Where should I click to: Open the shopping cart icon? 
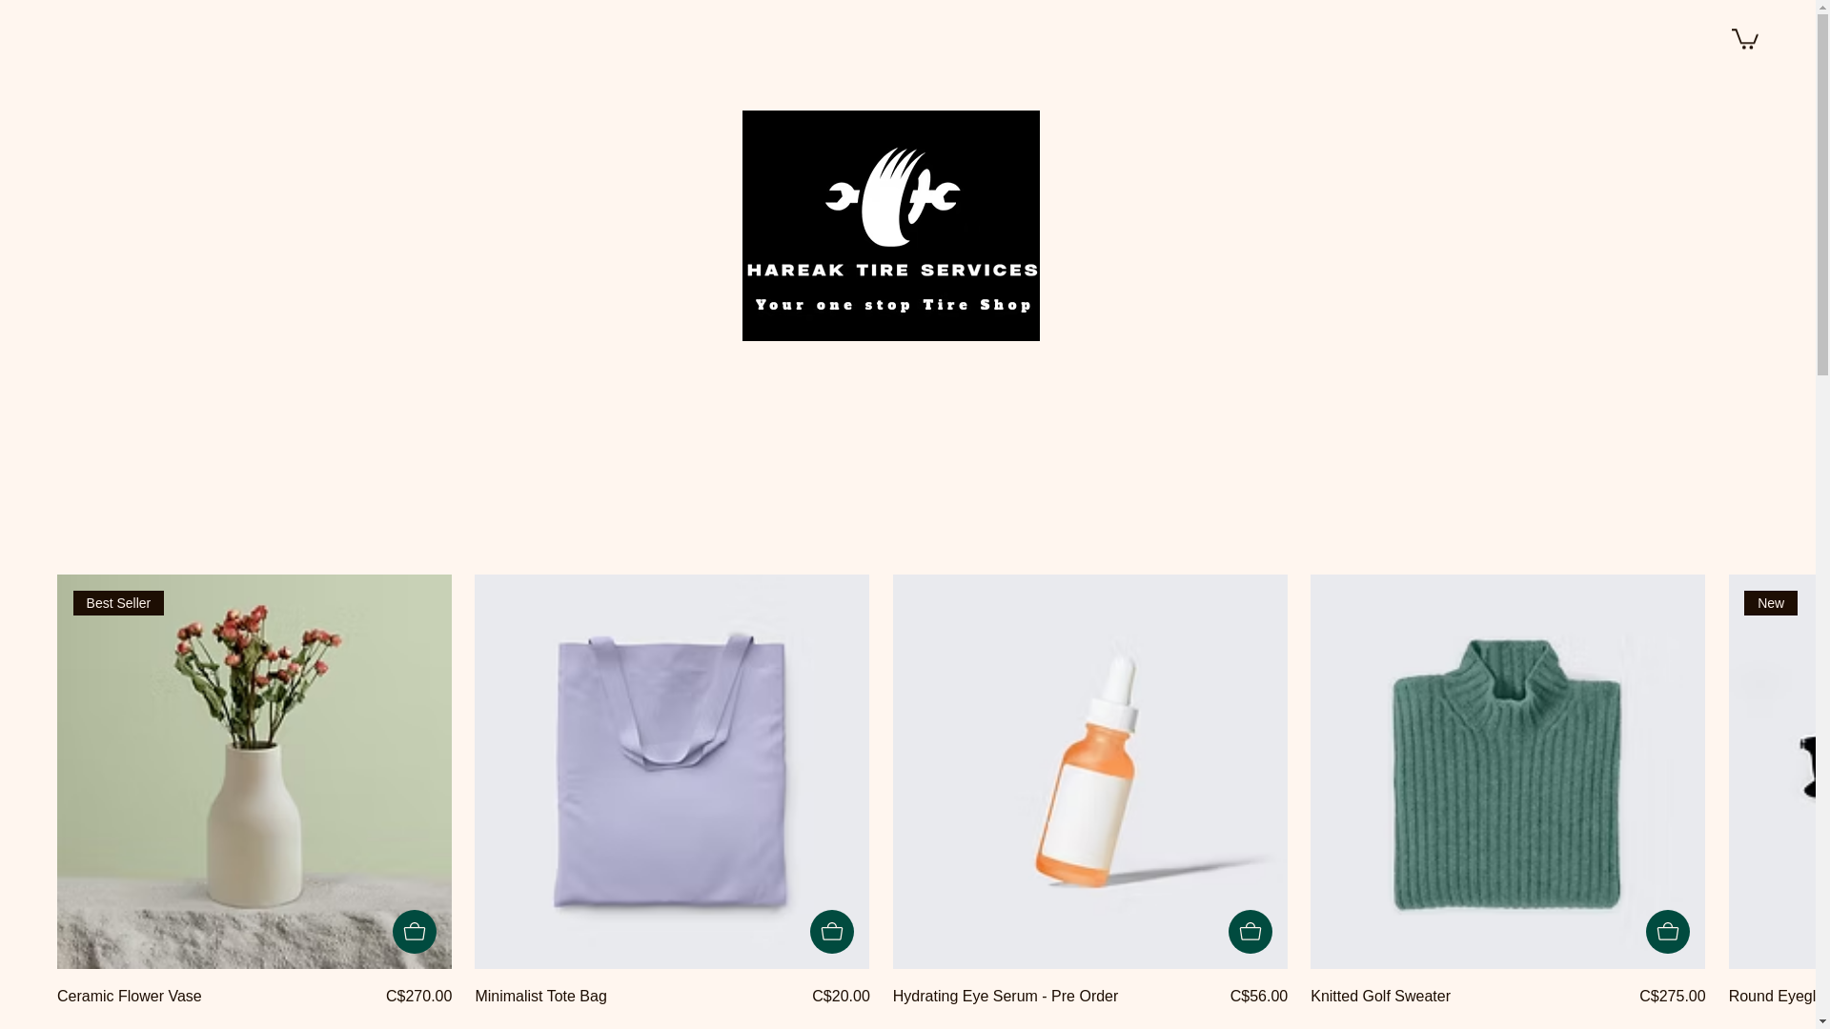(1744, 38)
